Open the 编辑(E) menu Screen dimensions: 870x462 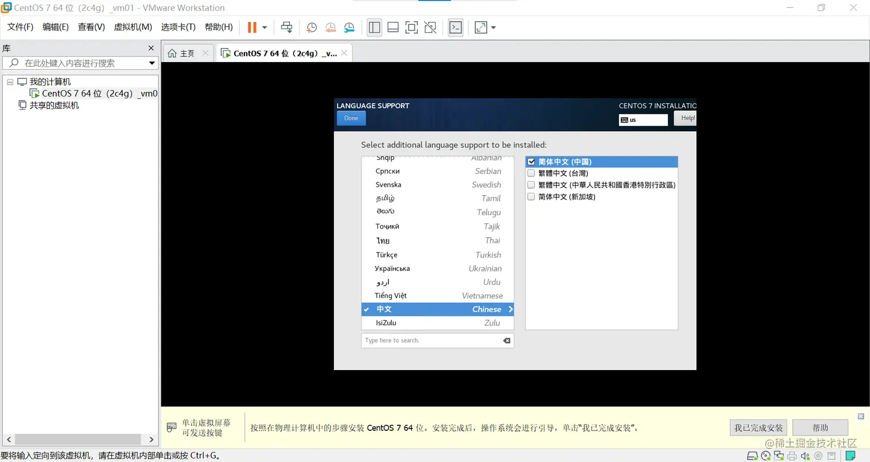[55, 27]
